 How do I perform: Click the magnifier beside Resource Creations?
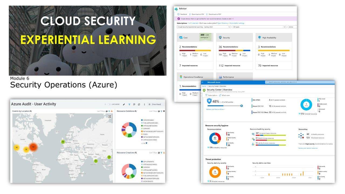[136, 153]
